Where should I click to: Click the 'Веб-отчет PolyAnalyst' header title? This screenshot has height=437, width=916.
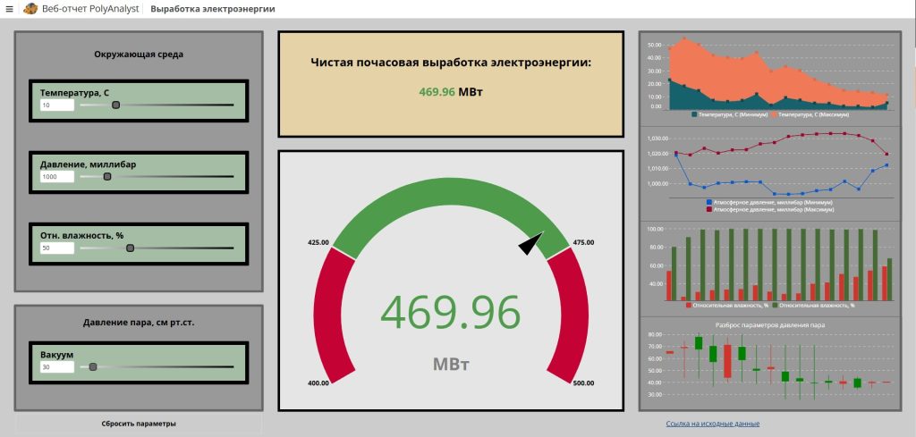90,9
